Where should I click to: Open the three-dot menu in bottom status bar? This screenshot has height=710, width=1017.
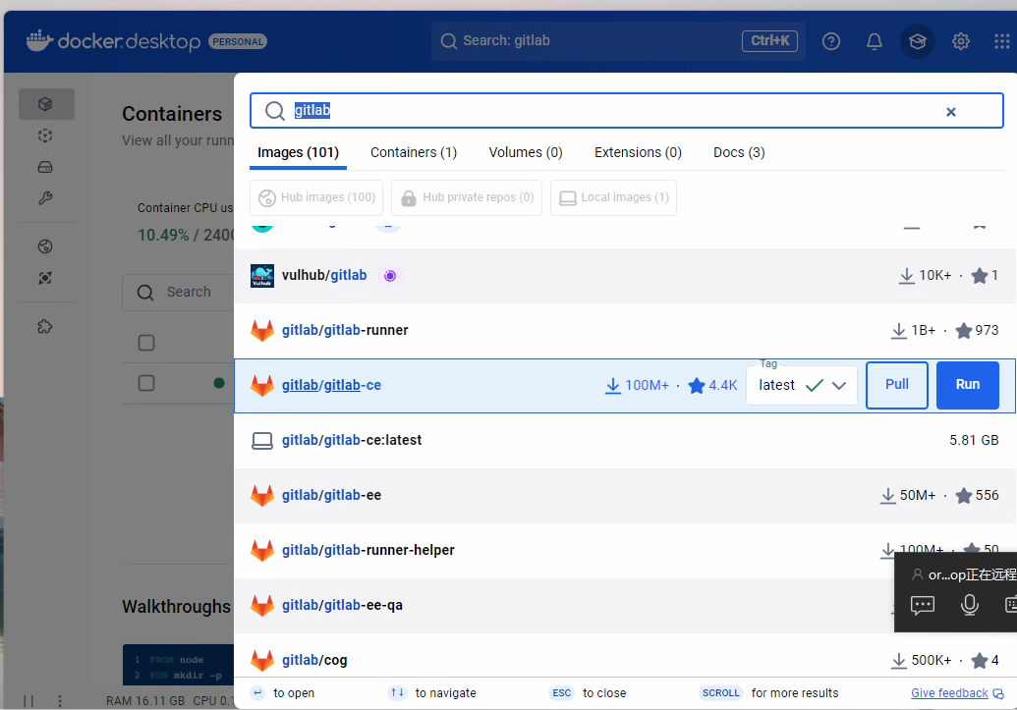coord(60,701)
